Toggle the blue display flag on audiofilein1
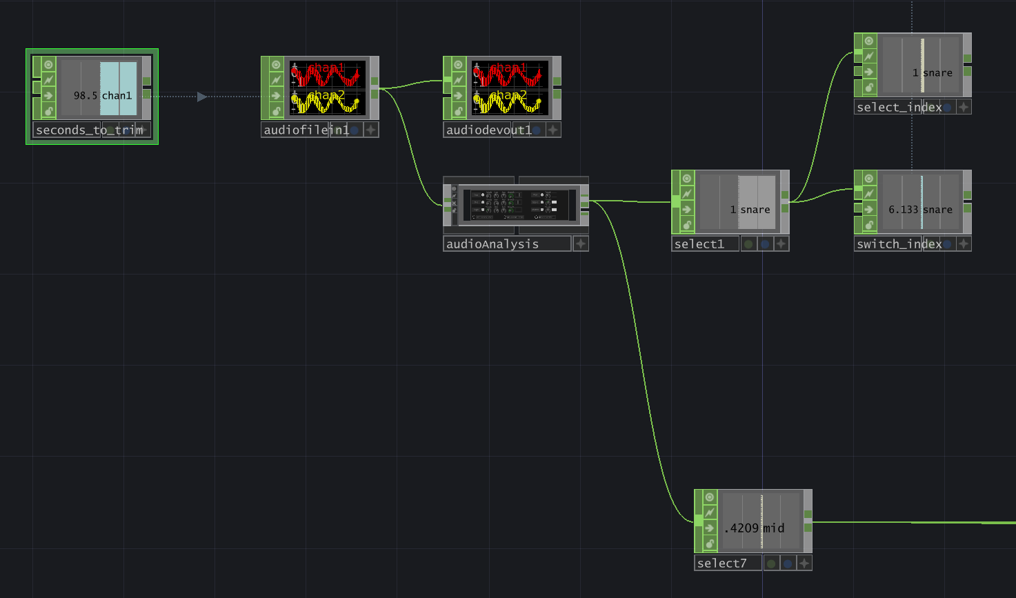 point(355,130)
